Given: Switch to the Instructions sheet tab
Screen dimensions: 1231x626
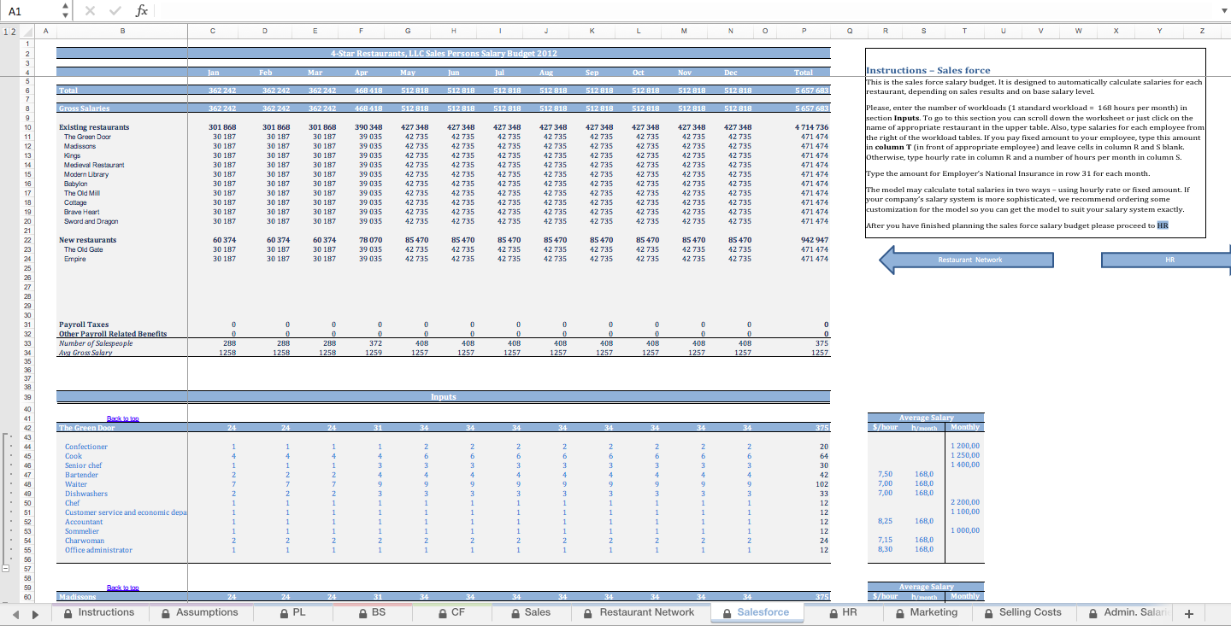Looking at the screenshot, I should click(98, 612).
